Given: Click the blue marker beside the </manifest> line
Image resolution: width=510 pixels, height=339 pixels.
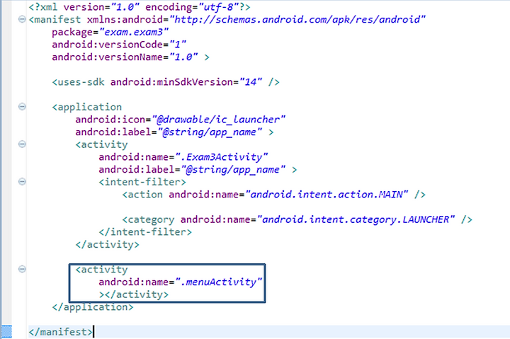Looking at the screenshot, I should [x=6, y=331].
